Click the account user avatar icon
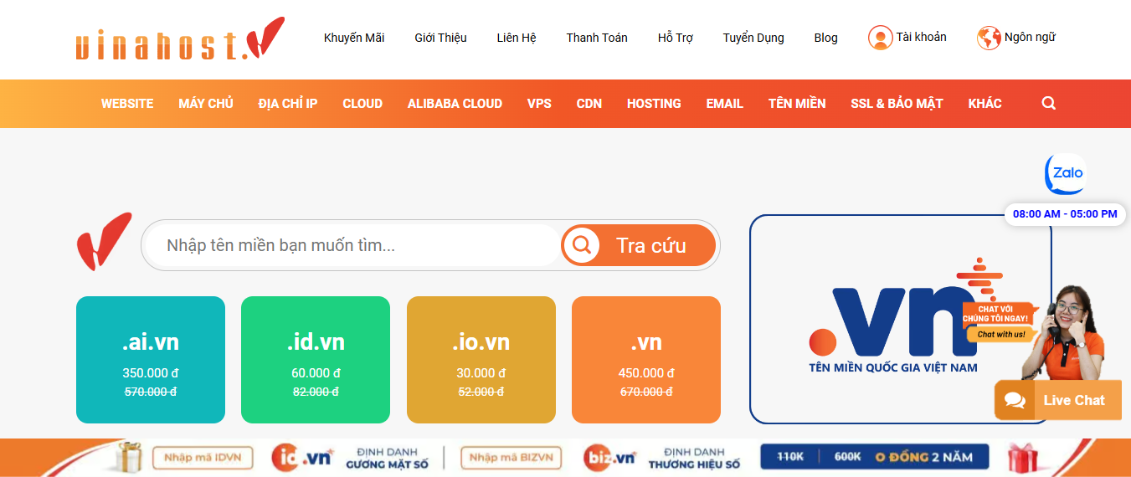 tap(880, 38)
